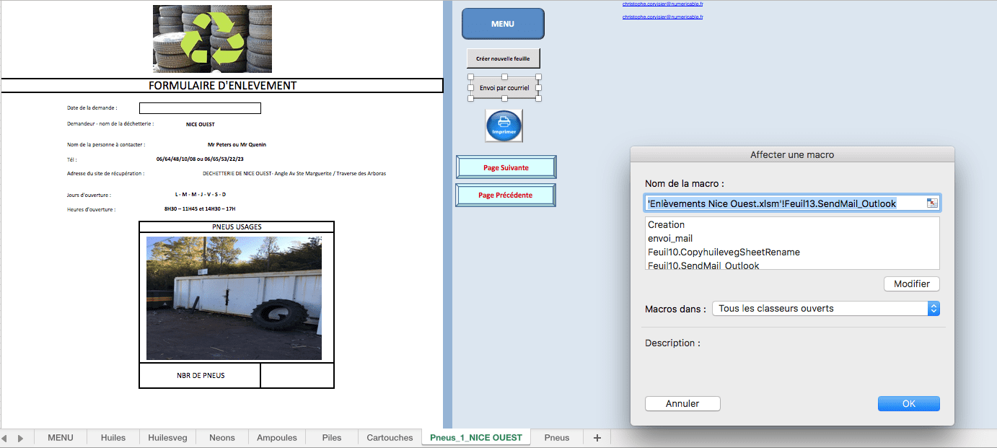The height and width of the screenshot is (448, 997).
Task: Confirm macro assignment with OK
Action: point(909,404)
